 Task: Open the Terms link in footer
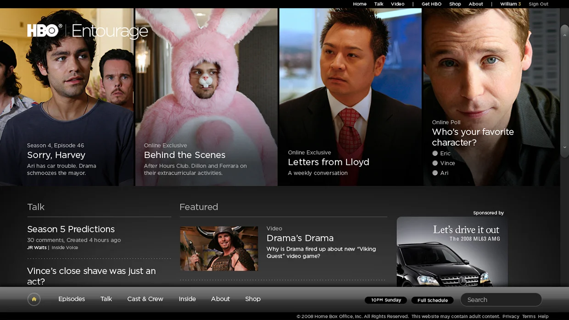[x=529, y=316]
